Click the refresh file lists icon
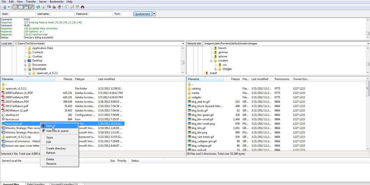The width and height of the screenshot is (370, 185). click(38, 7)
